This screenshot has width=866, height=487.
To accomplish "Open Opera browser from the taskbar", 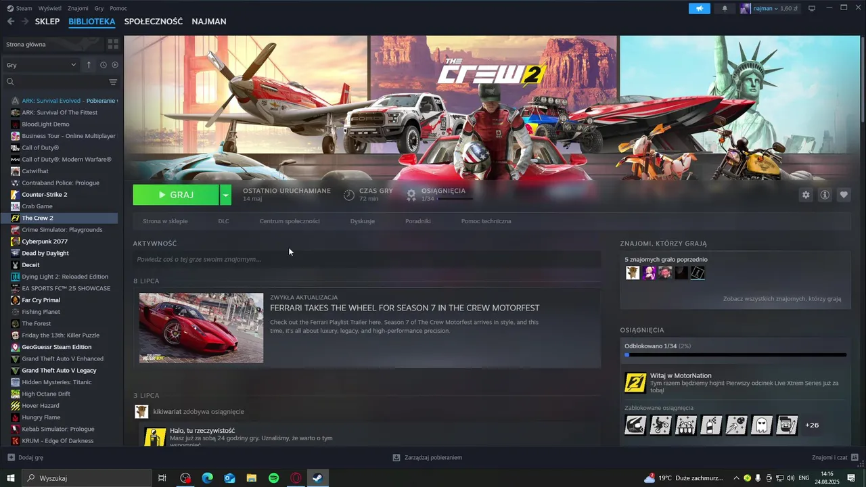I will tap(296, 478).
